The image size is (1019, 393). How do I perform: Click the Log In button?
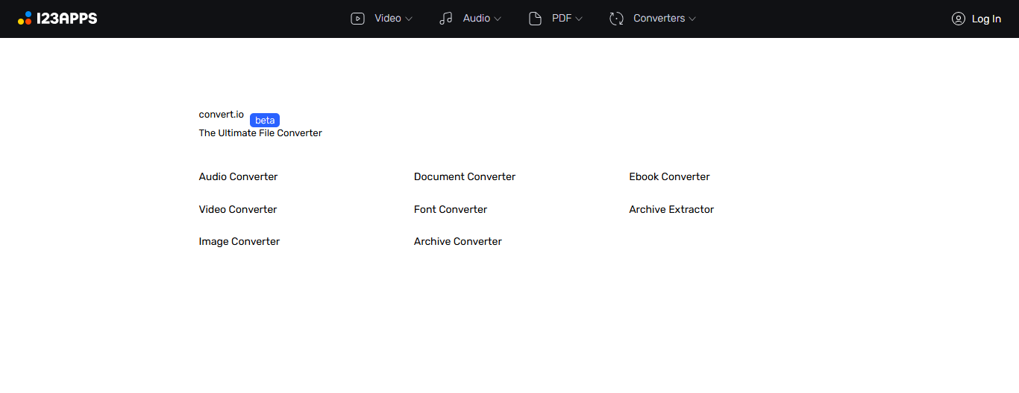pos(986,19)
